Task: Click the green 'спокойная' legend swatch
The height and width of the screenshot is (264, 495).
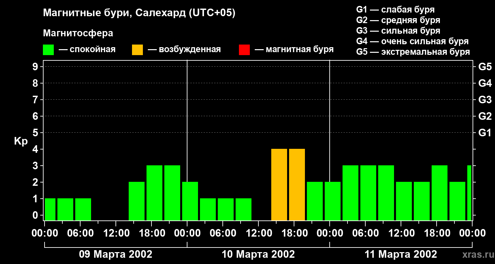Action: pyautogui.click(x=48, y=49)
